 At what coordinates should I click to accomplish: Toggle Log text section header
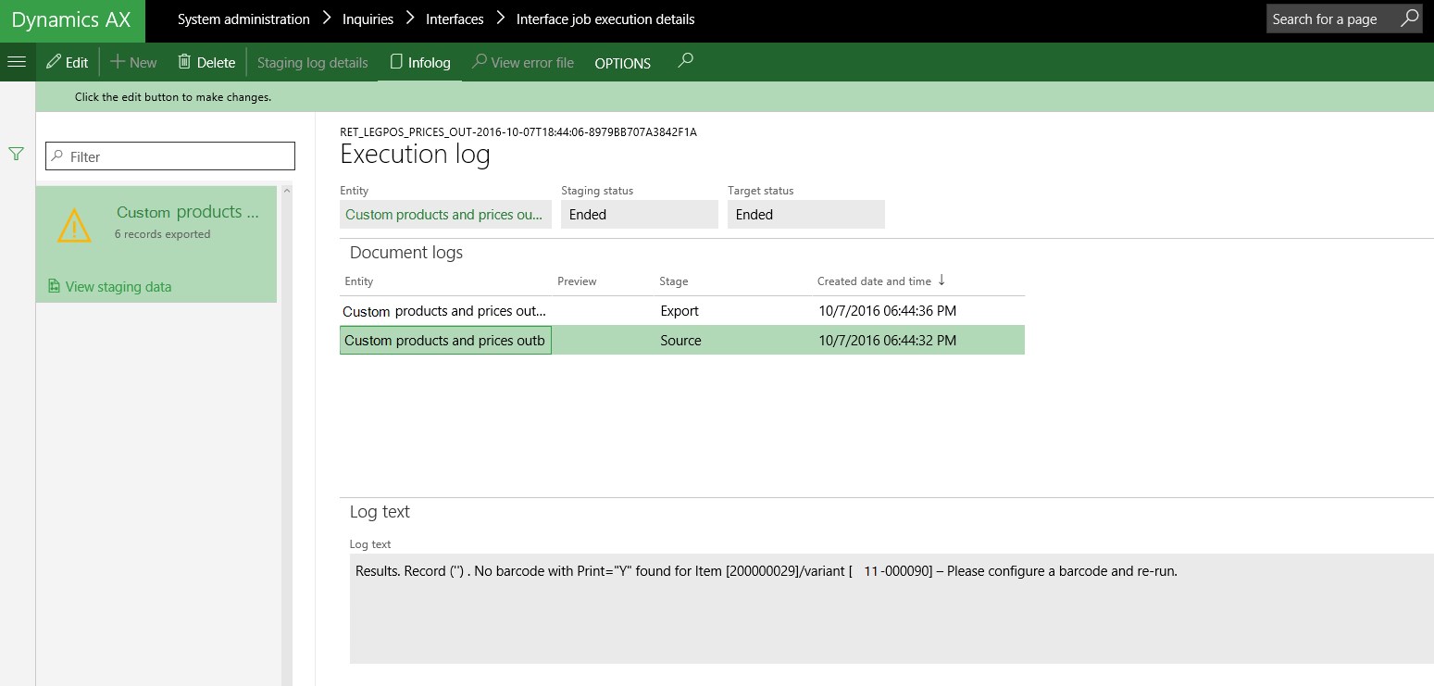coord(380,512)
